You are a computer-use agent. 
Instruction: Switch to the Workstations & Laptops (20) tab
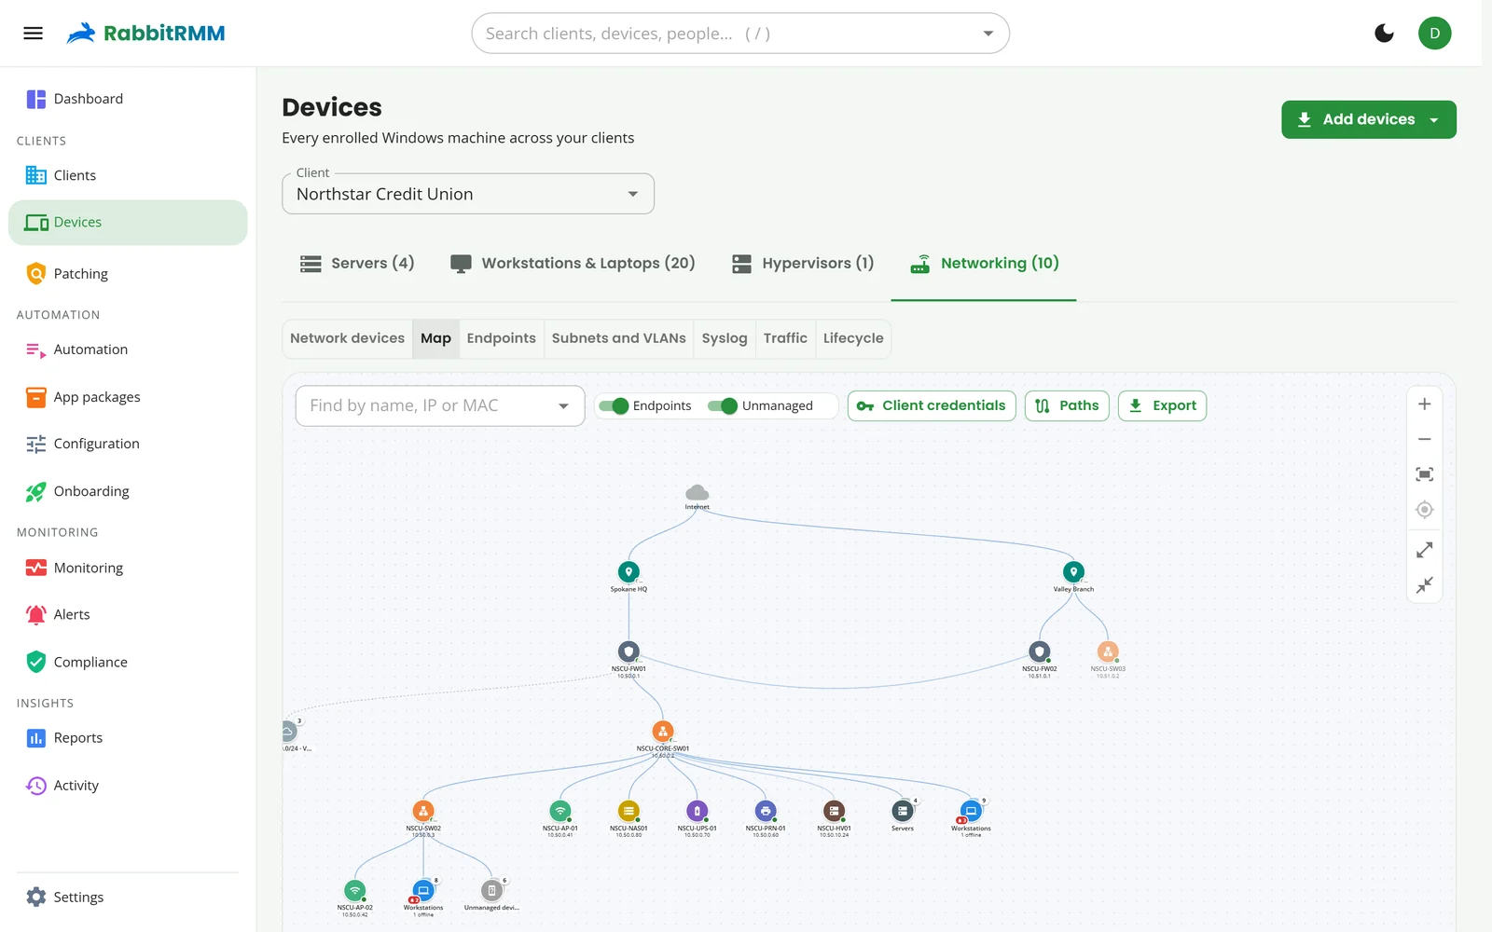573,264
